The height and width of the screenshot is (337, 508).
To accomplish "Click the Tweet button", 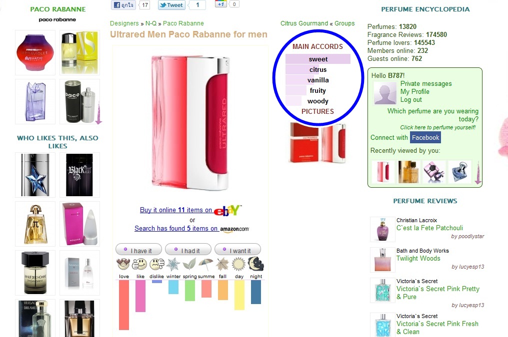I will click(171, 5).
